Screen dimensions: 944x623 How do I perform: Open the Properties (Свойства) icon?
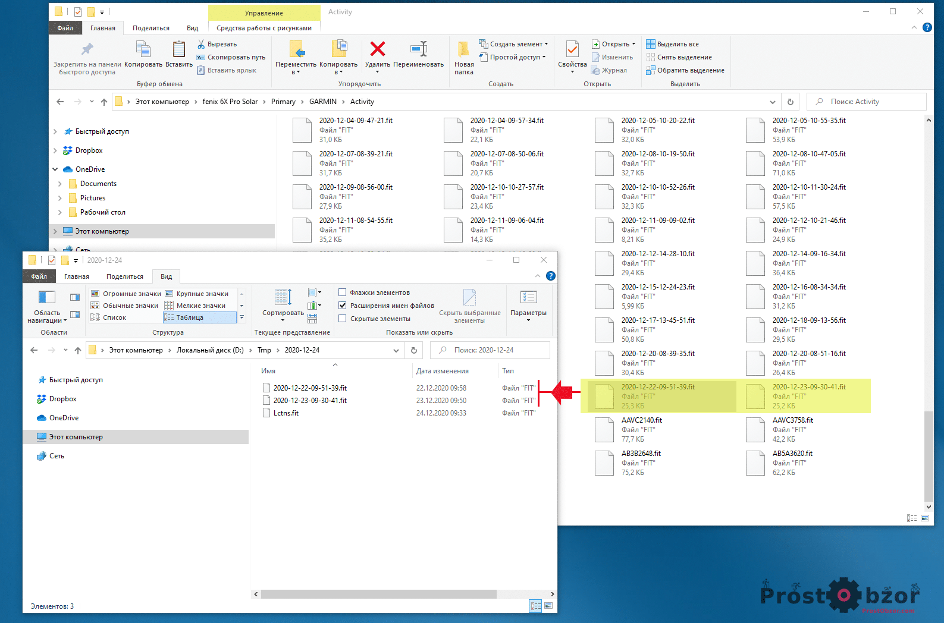click(x=572, y=50)
